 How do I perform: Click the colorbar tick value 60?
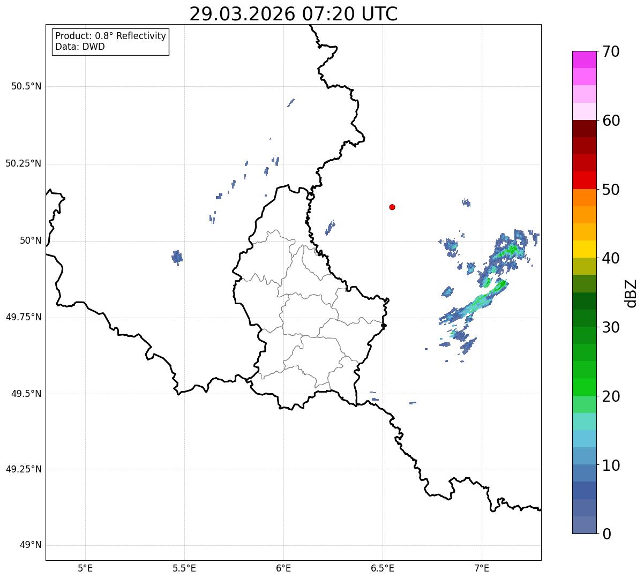click(611, 121)
